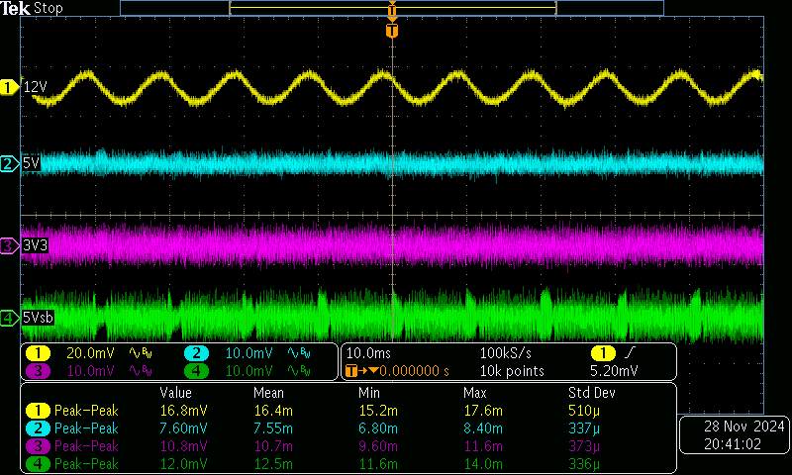Click the 10.0mV channel 4 scale value

249,371
